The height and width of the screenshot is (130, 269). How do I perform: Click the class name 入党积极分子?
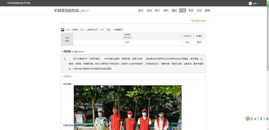tap(92, 30)
